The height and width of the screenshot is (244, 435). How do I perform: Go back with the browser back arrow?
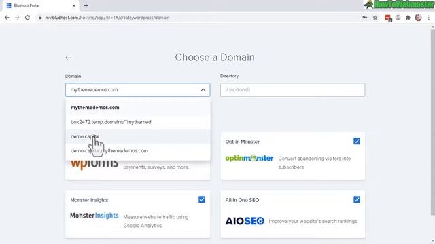(x=7, y=18)
